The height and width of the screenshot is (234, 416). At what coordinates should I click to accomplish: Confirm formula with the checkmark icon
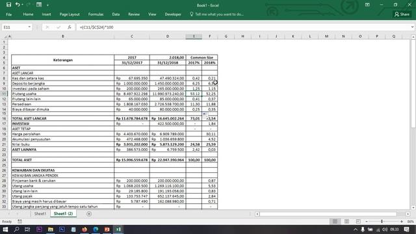(58, 27)
